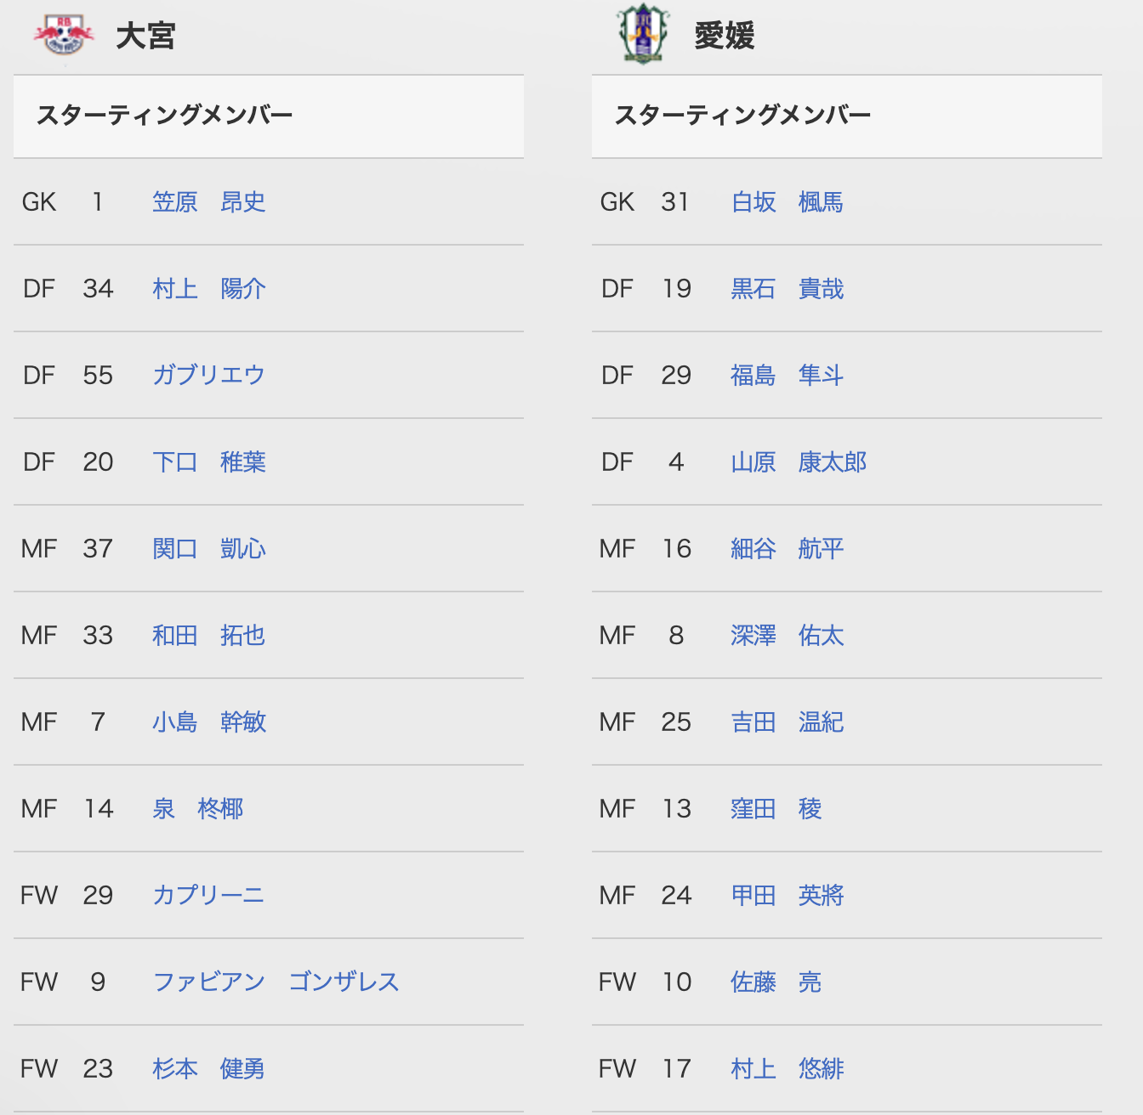Click the Omiya team crest logo
Screen dimensions: 1143x1115
coord(64,34)
